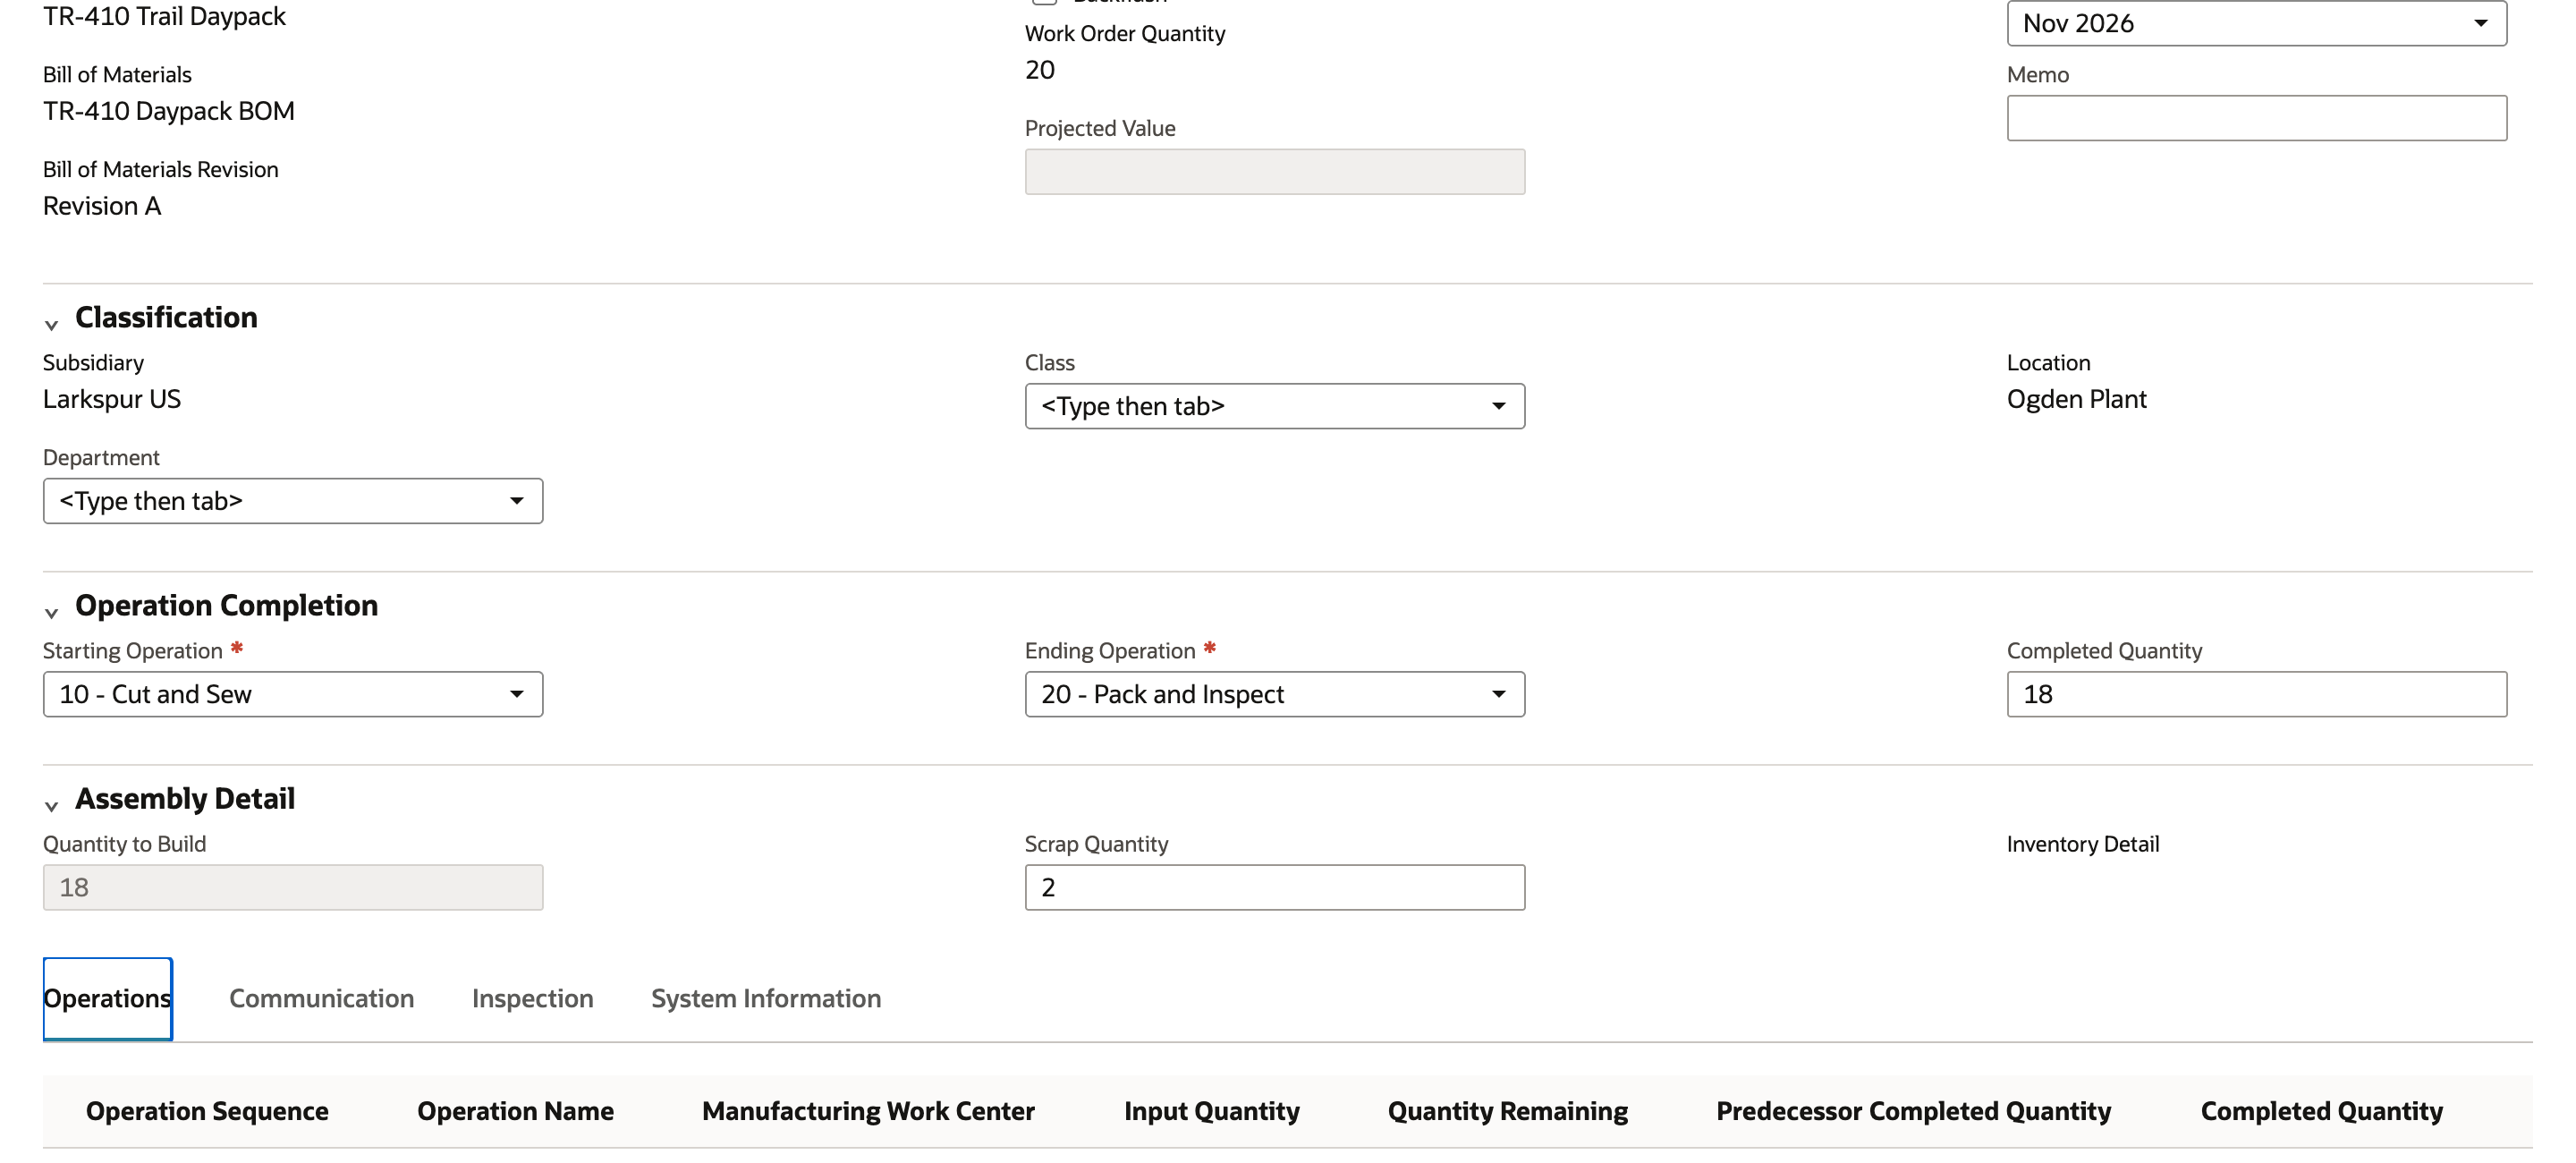Click the Inventory Detail label

2082,844
